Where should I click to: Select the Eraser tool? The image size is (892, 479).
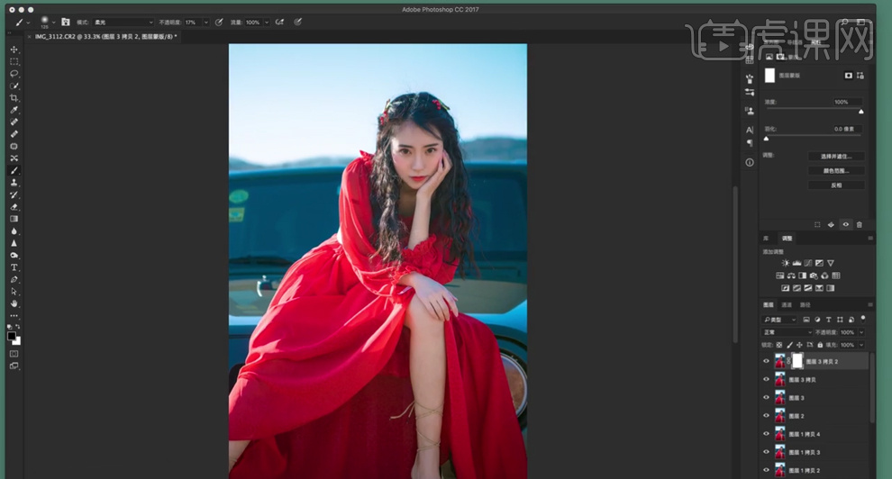(x=14, y=207)
